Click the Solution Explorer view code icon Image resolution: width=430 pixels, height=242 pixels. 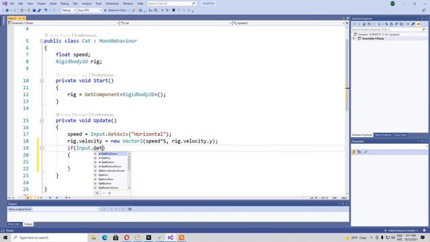pos(408,24)
